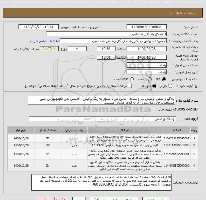Click the تاریخ نیاز column header
206x200 pixels.
click(21, 130)
